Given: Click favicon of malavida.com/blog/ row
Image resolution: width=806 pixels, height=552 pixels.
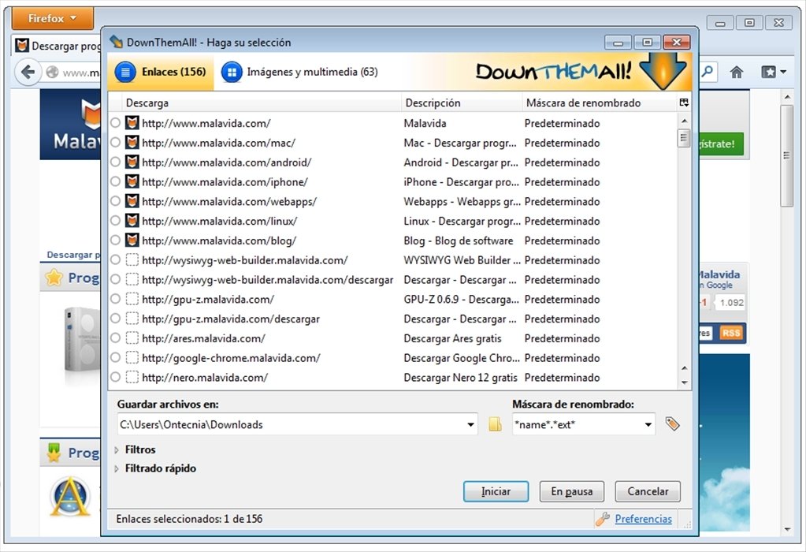Looking at the screenshot, I should [x=132, y=241].
